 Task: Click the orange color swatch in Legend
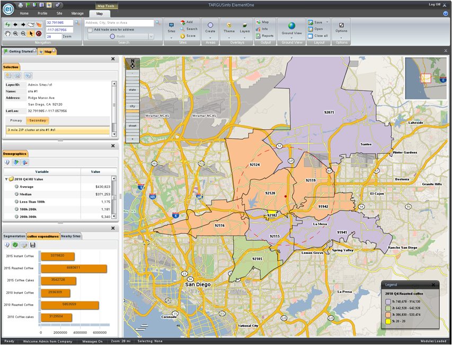click(388, 314)
